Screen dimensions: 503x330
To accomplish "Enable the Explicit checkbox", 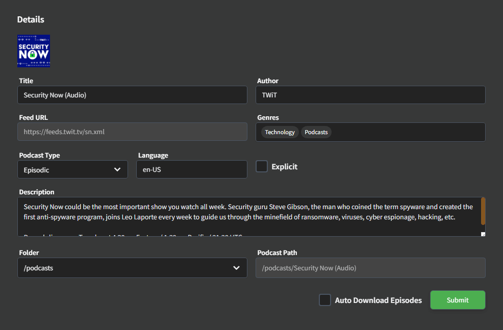I will 262,166.
